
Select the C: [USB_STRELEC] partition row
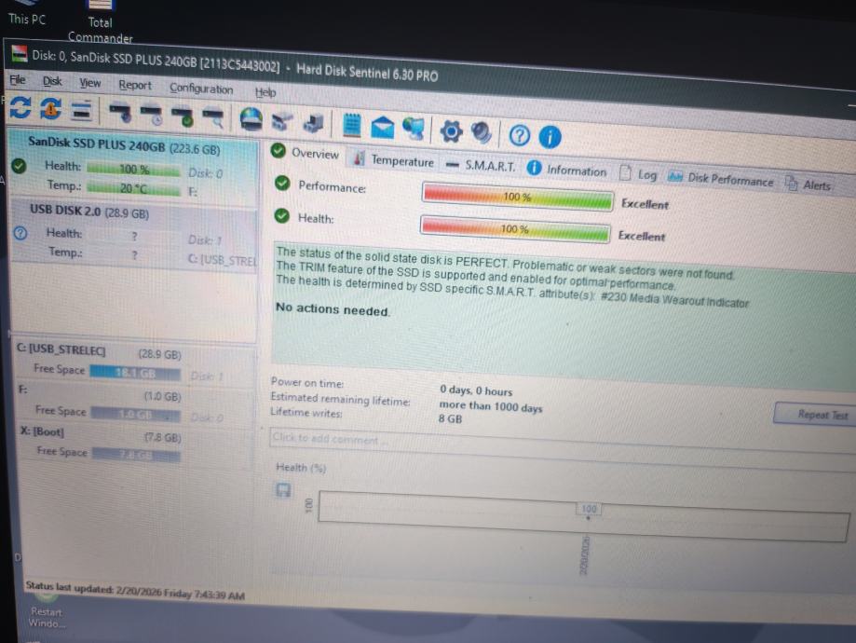[135, 363]
